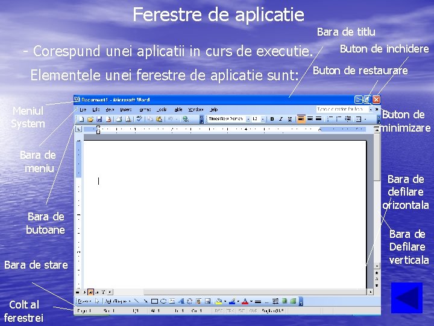
Task: Click the blue back arrow slide button
Action: (407, 298)
